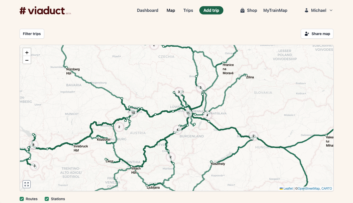Viewport: 353px width, 203px height.
Task: Click the Add trip button
Action: coord(211,10)
